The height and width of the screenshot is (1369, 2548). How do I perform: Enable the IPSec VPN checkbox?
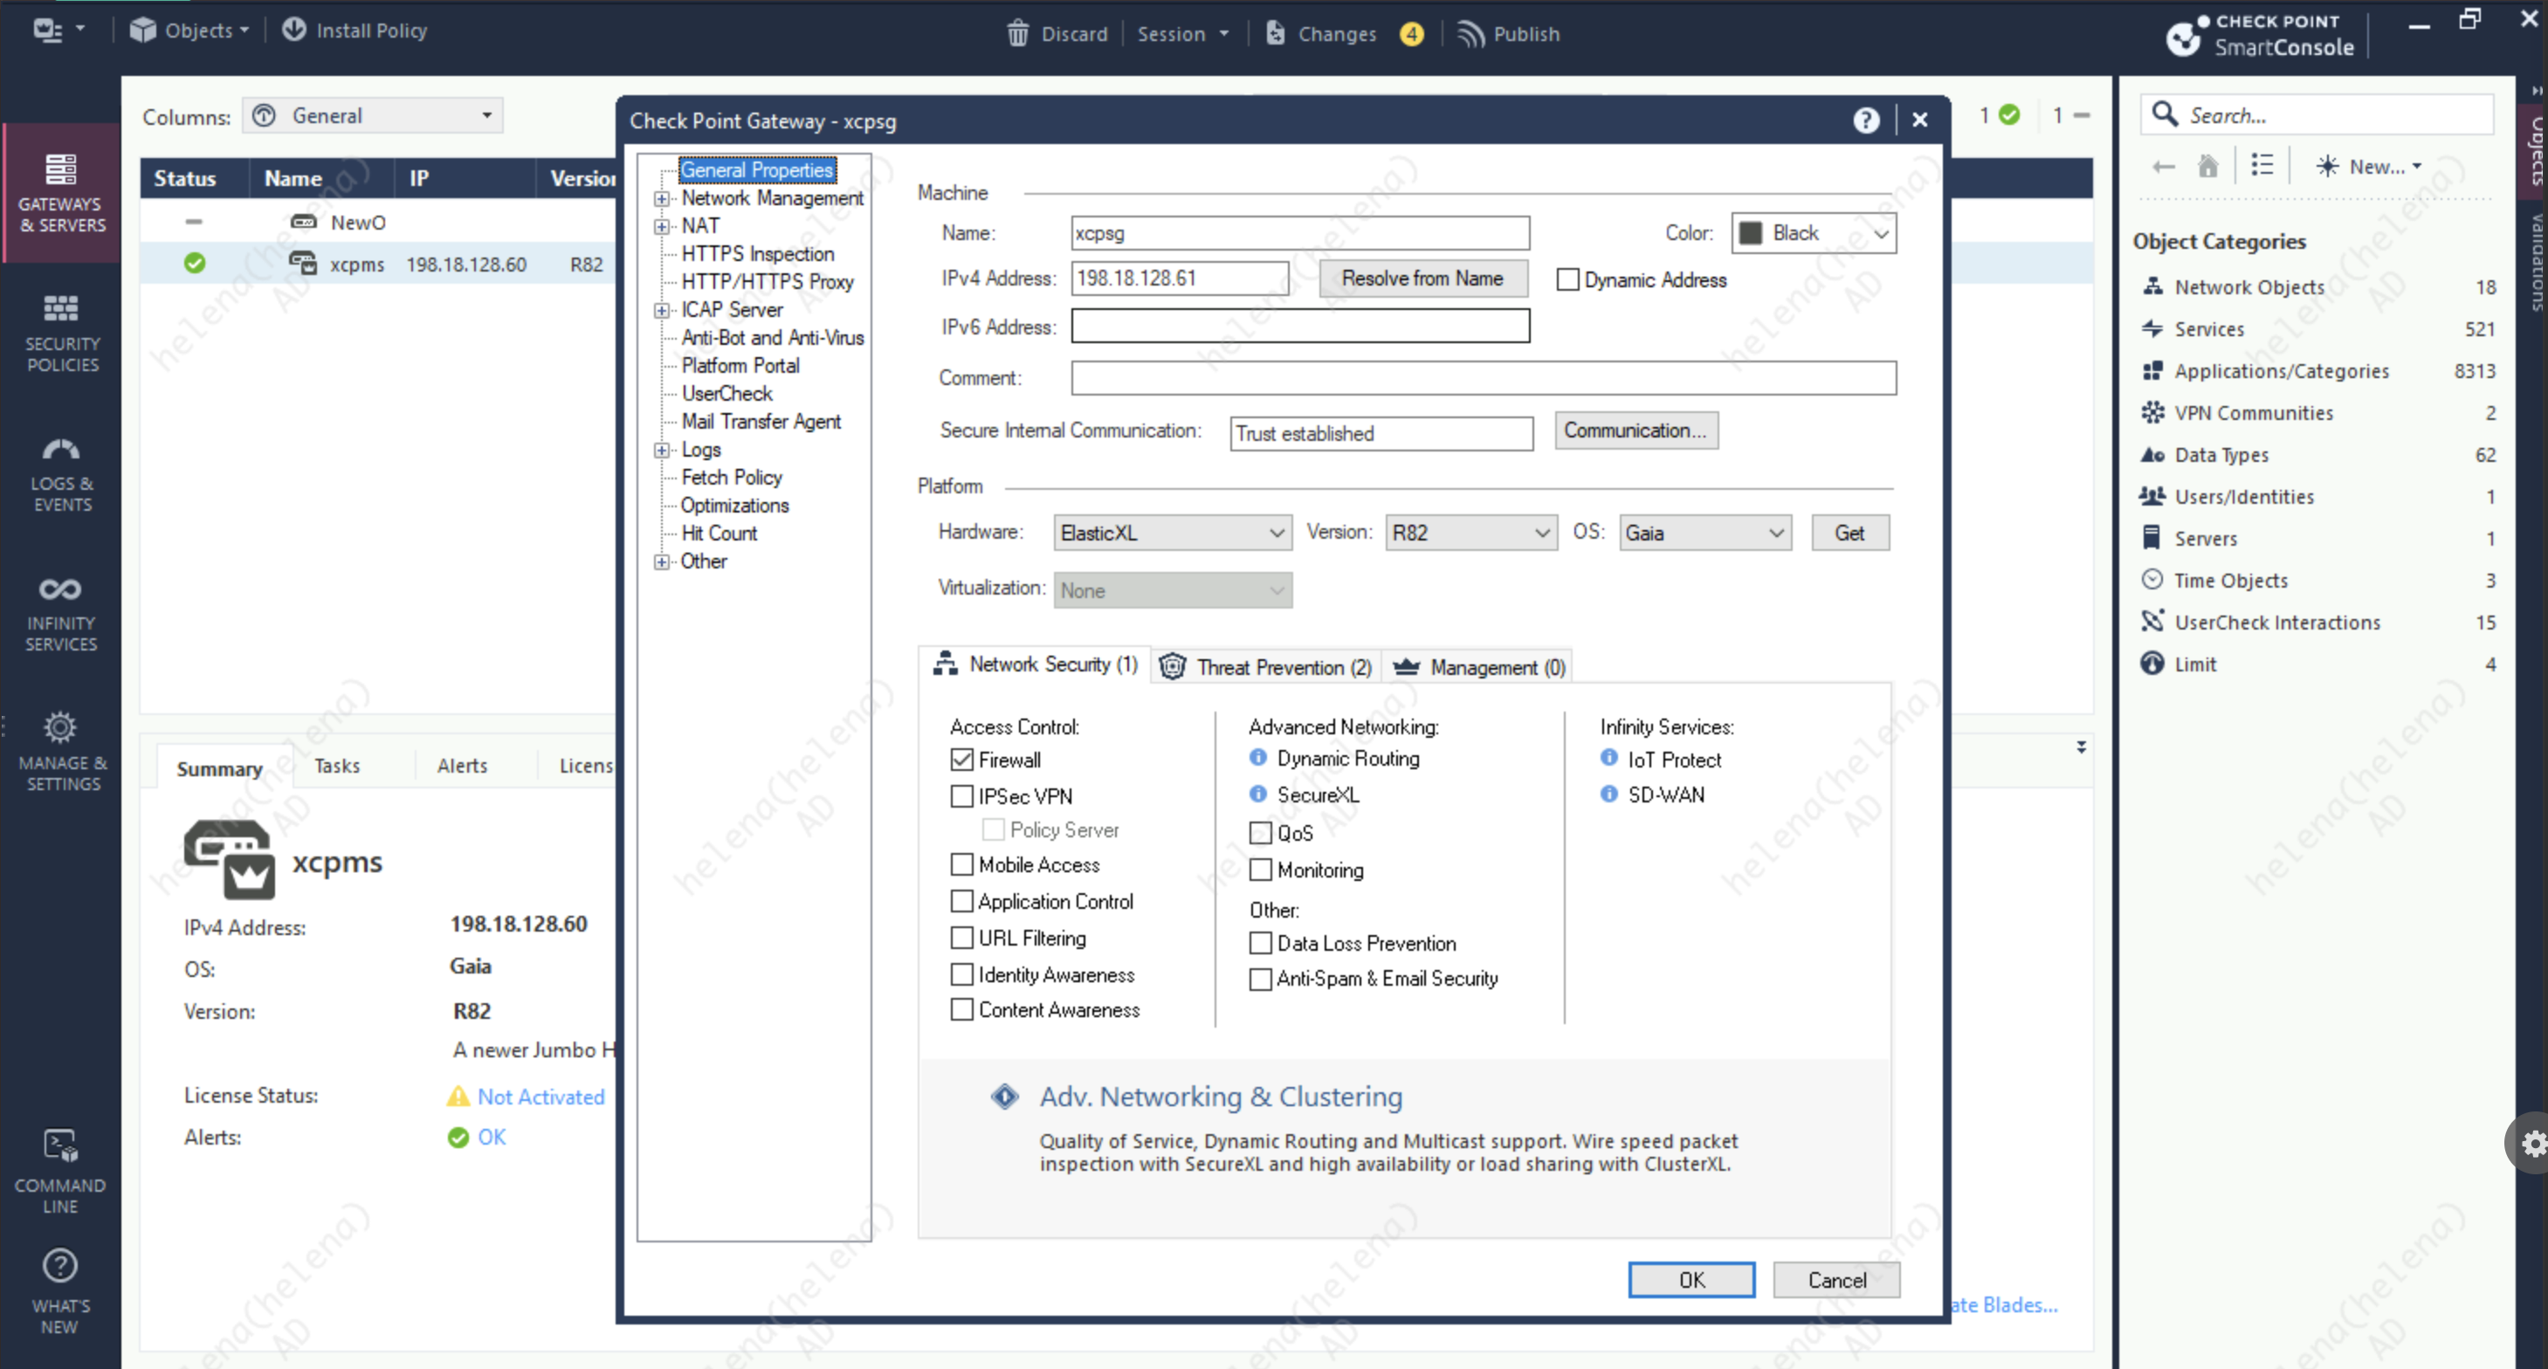[961, 796]
